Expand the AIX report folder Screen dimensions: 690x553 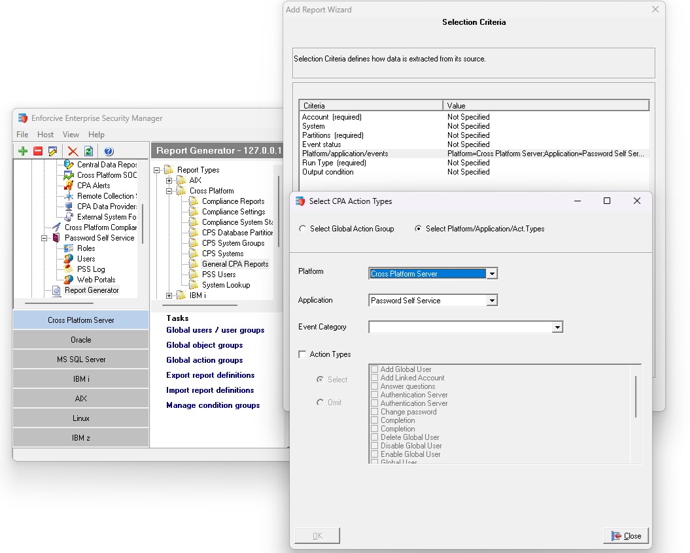click(169, 180)
